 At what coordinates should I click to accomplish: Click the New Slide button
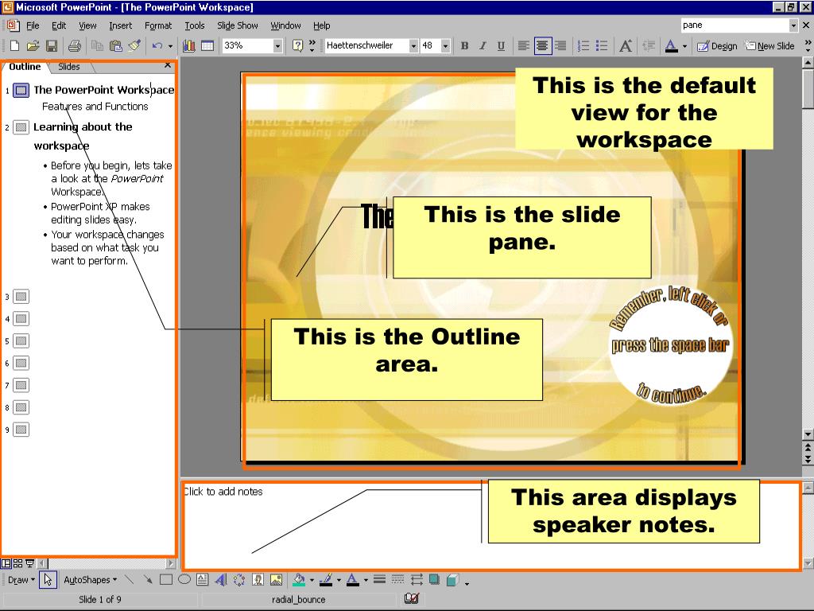[769, 45]
